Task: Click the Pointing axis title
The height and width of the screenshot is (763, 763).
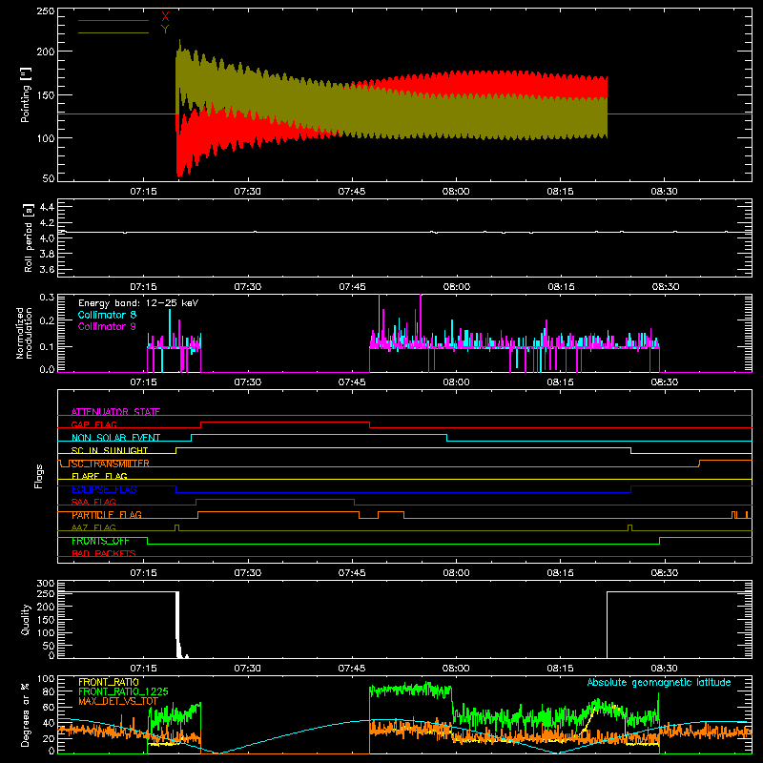Action: (26, 94)
